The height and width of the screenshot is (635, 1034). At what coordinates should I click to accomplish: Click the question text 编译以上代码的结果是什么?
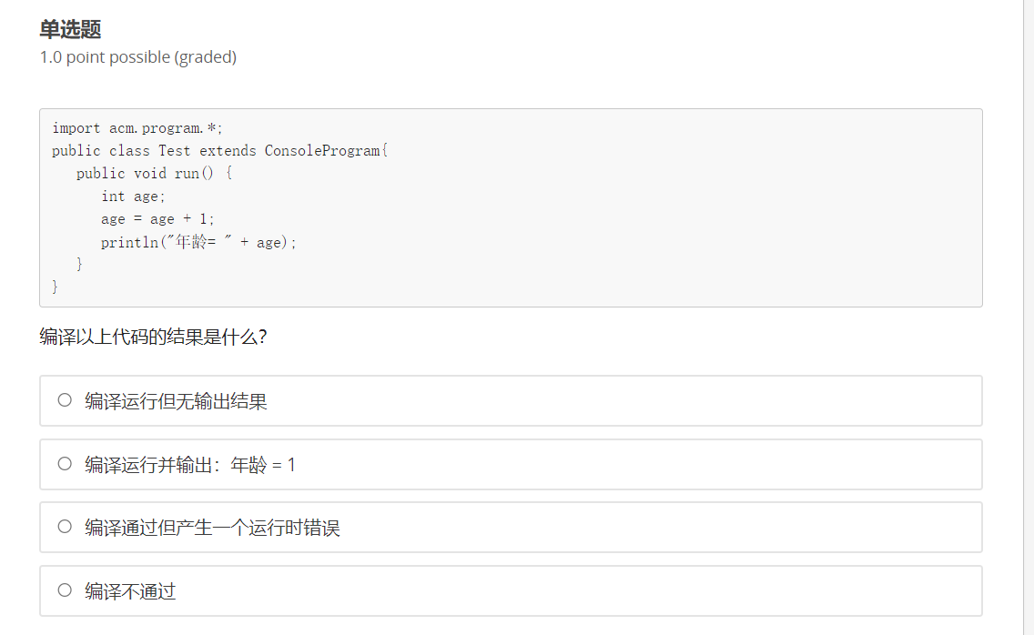click(x=153, y=337)
